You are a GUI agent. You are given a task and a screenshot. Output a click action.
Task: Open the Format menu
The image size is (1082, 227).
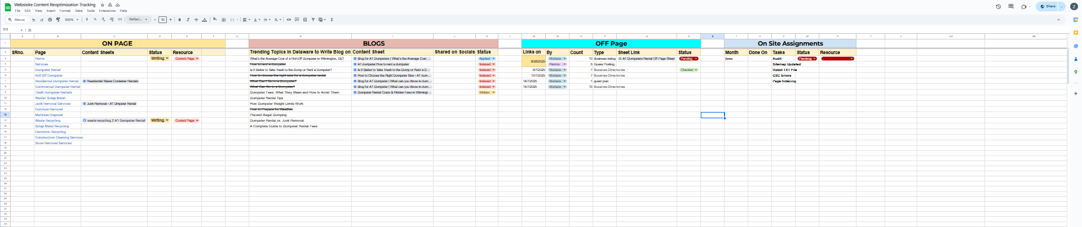[65, 11]
